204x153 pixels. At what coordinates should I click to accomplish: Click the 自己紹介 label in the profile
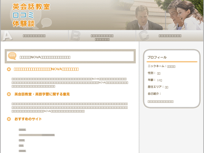coord(154,93)
